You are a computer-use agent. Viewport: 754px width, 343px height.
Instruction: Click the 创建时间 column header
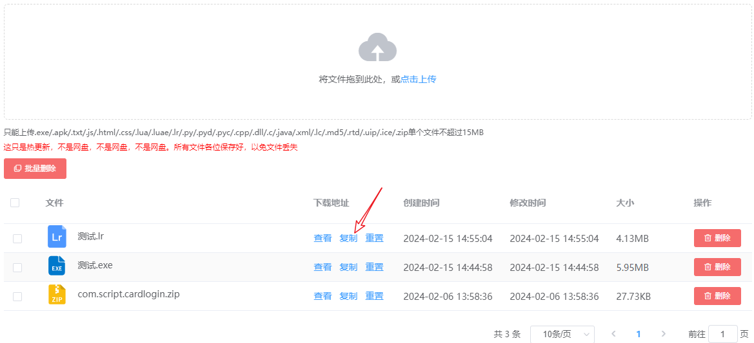coord(421,203)
